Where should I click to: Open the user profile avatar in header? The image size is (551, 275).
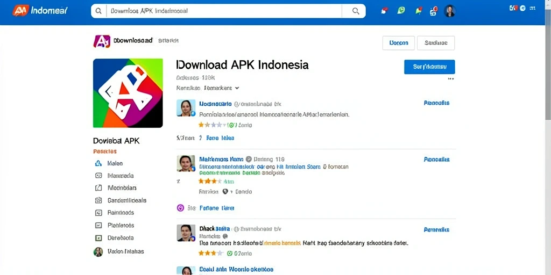pyautogui.click(x=450, y=11)
